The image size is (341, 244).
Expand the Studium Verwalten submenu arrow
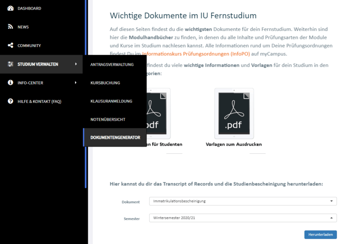coord(76,64)
